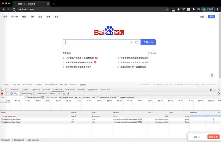Check the Hide data URLs checkbox
221x142 pixels.
27,97
